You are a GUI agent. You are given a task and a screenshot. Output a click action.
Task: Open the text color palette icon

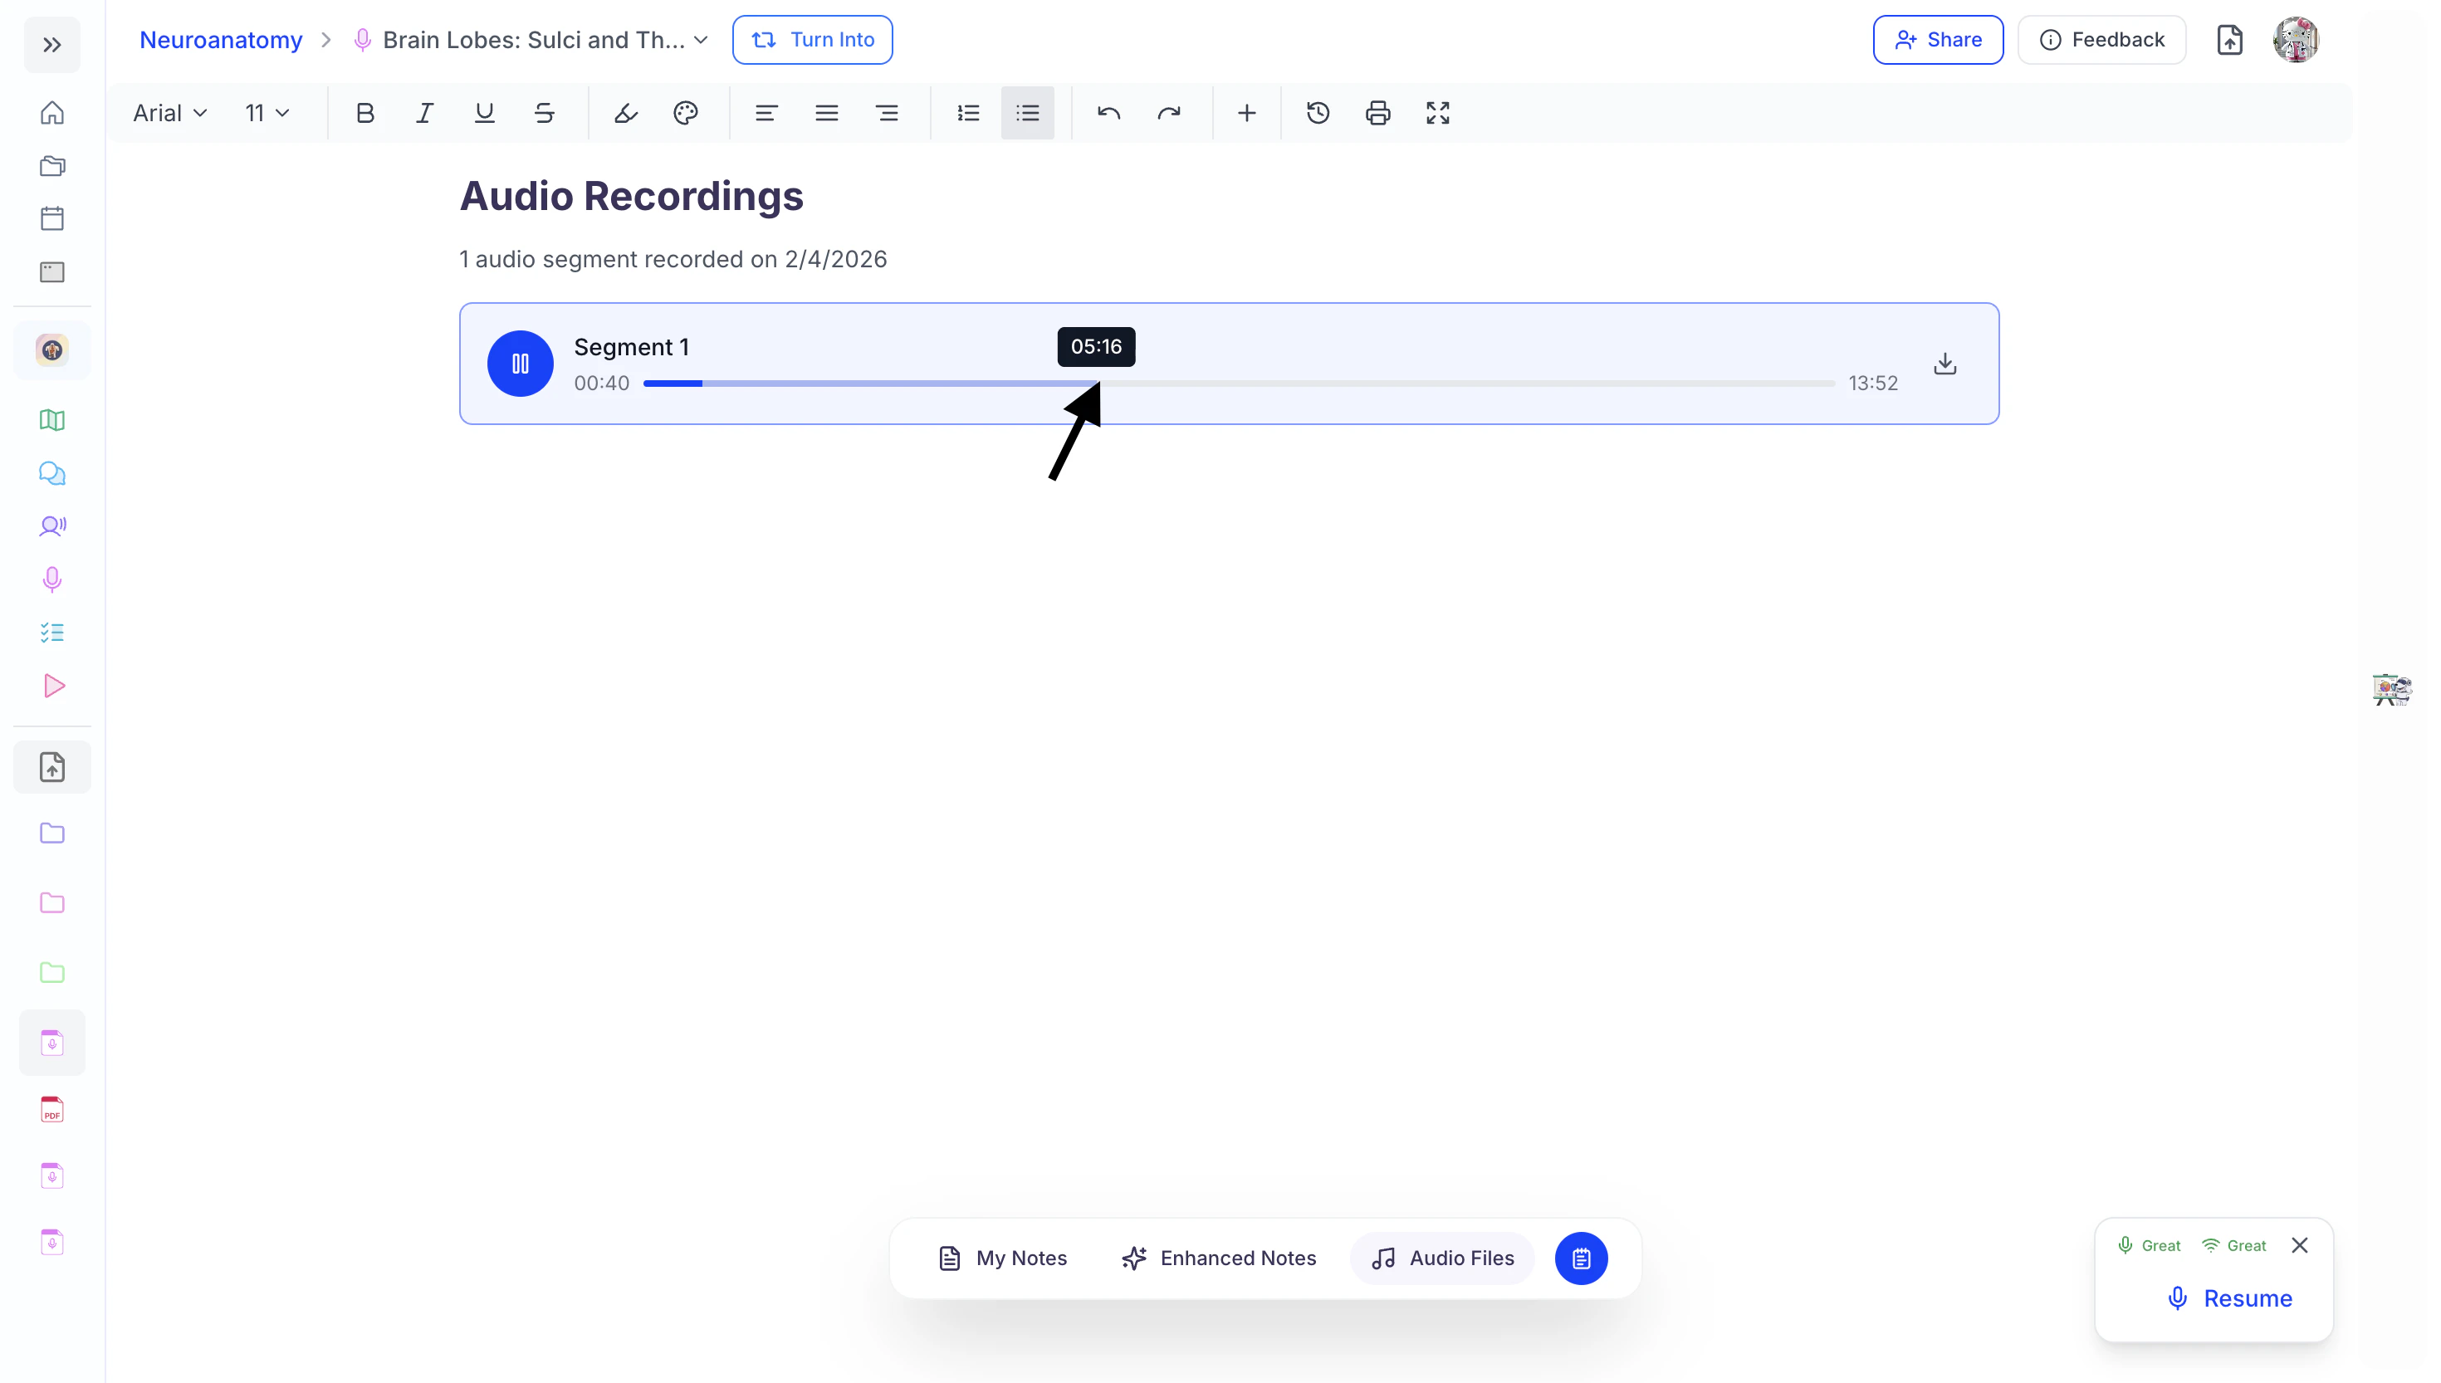tap(685, 113)
